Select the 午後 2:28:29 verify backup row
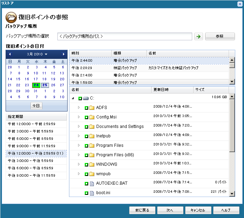This screenshot has width=244, height=218. pyautogui.click(x=149, y=68)
